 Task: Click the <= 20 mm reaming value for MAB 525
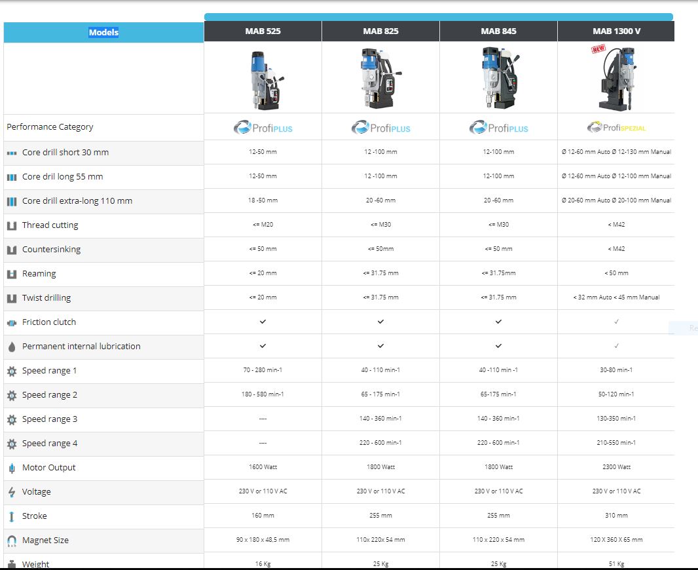(x=263, y=273)
